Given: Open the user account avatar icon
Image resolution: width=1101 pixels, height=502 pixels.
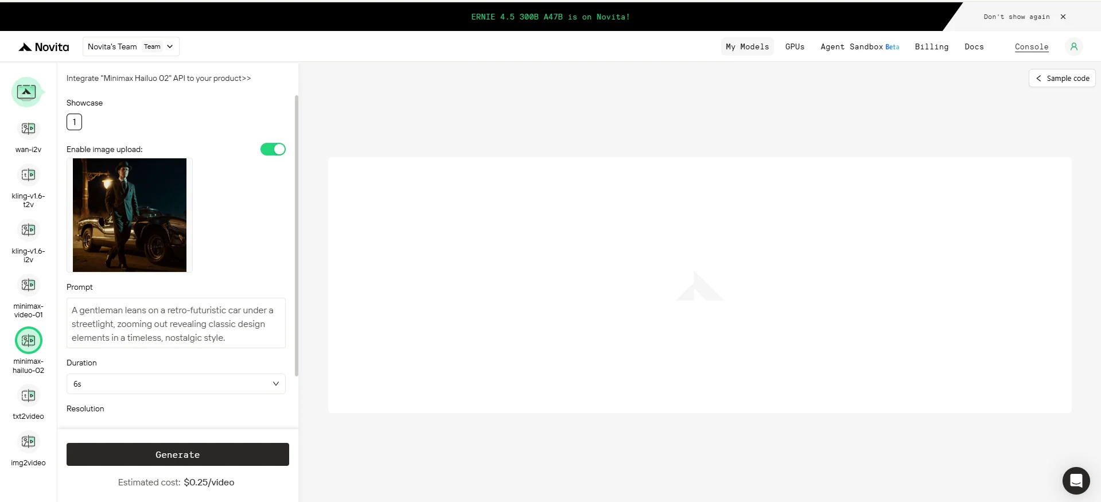Looking at the screenshot, I should click(1073, 46).
